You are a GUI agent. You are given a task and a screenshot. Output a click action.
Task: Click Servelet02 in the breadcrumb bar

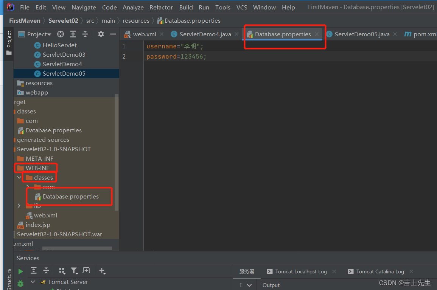63,21
